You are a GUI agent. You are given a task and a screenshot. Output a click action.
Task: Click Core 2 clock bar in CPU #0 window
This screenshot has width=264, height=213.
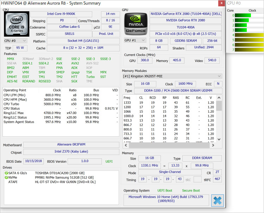click(x=241, y=25)
